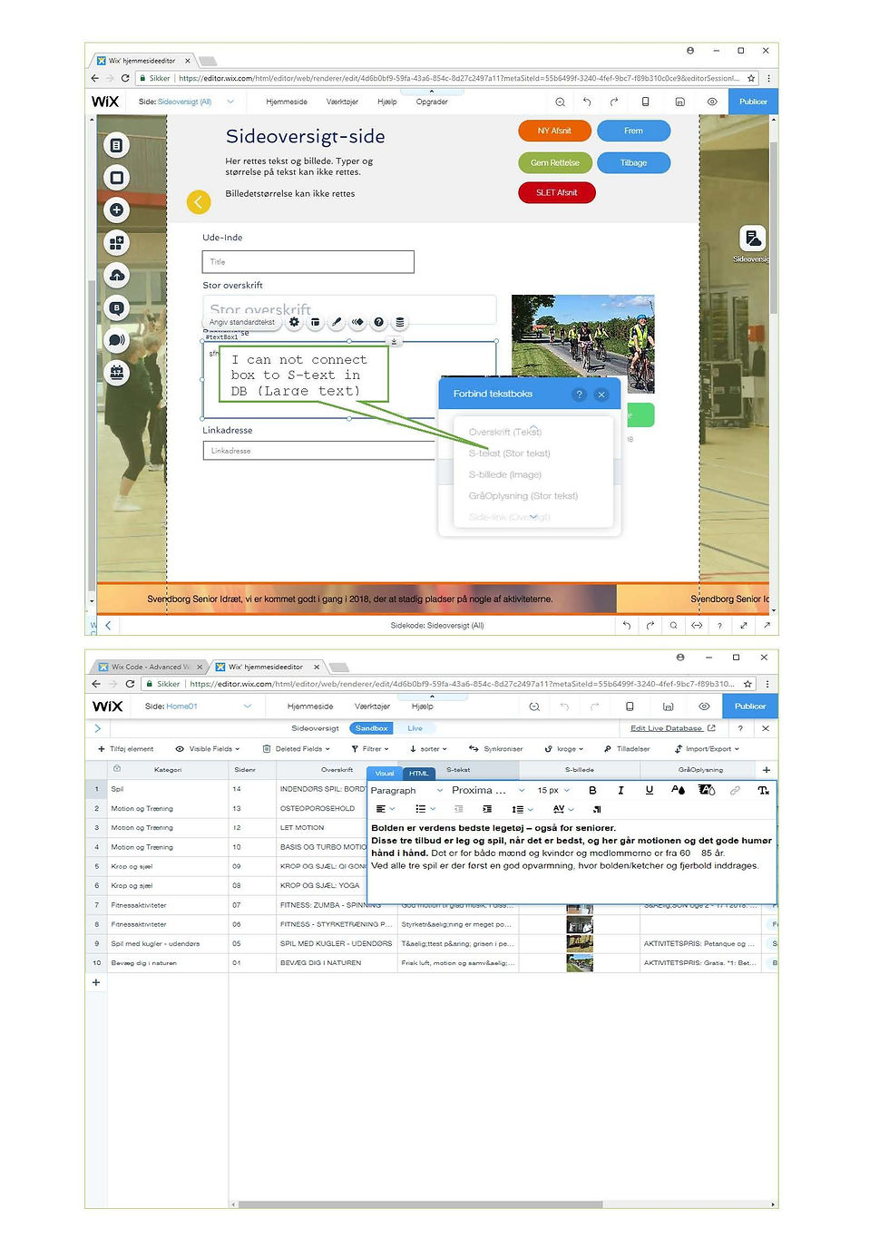The image size is (889, 1257).
Task: Pick a text color with the color swatch
Action: pos(679,791)
